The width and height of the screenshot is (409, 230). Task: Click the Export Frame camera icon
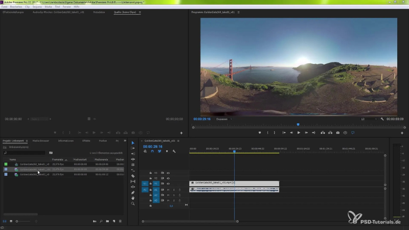[x=337, y=132]
